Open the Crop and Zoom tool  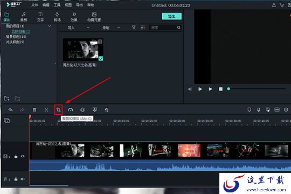tap(58, 110)
